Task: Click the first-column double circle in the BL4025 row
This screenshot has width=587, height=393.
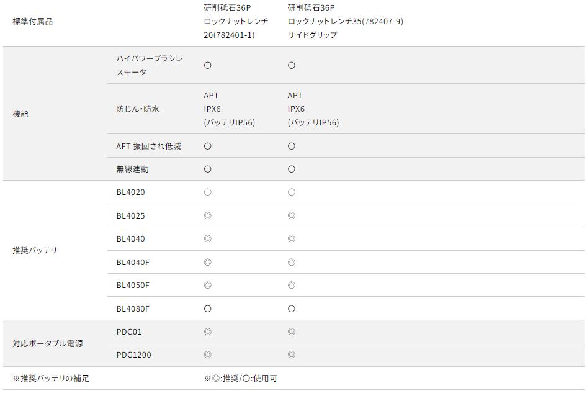Action: [207, 215]
